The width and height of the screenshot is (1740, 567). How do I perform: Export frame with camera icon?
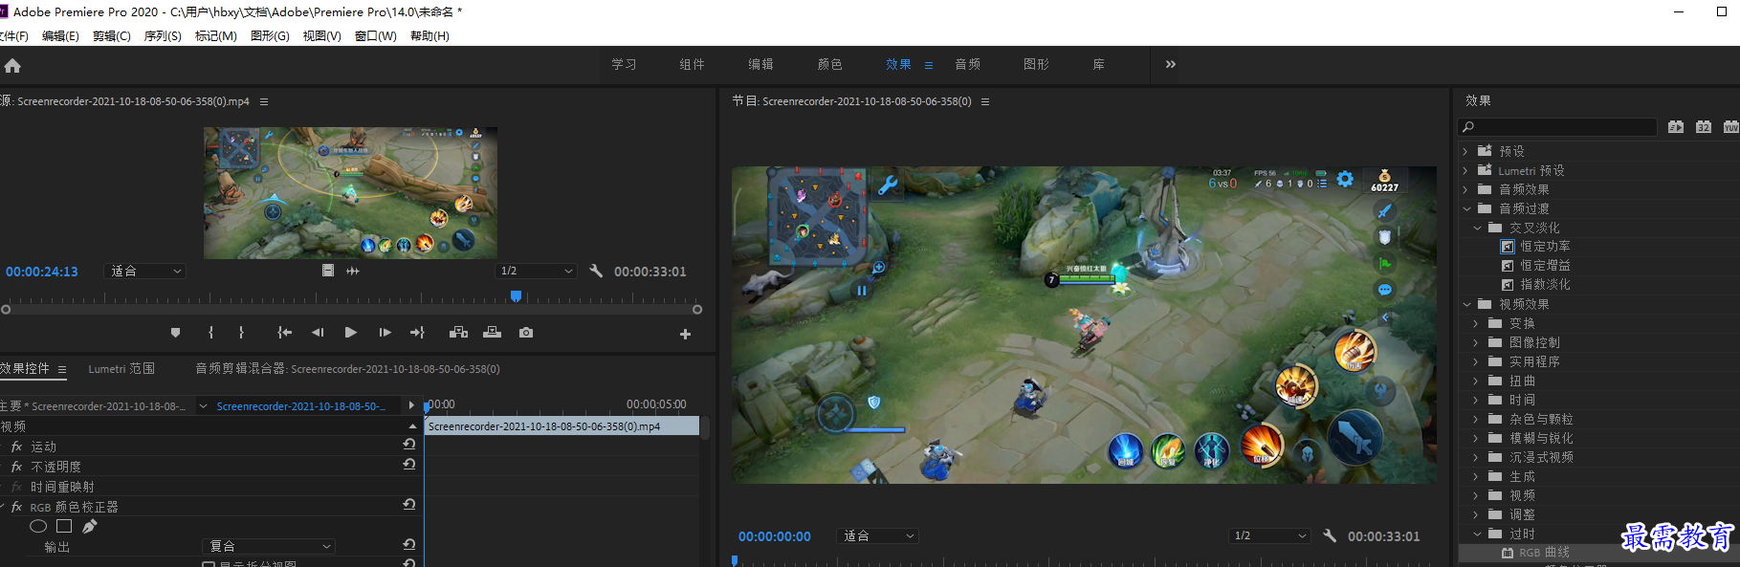(x=526, y=333)
